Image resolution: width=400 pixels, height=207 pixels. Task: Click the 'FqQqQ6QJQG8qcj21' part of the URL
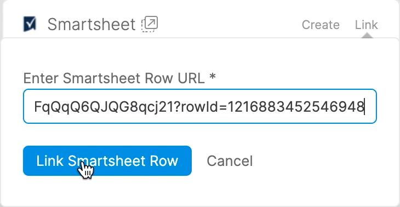[104, 107]
